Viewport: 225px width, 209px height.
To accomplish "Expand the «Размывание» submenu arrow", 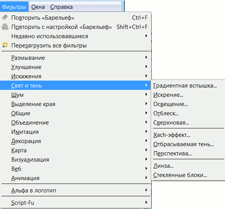I will pos(146,57).
